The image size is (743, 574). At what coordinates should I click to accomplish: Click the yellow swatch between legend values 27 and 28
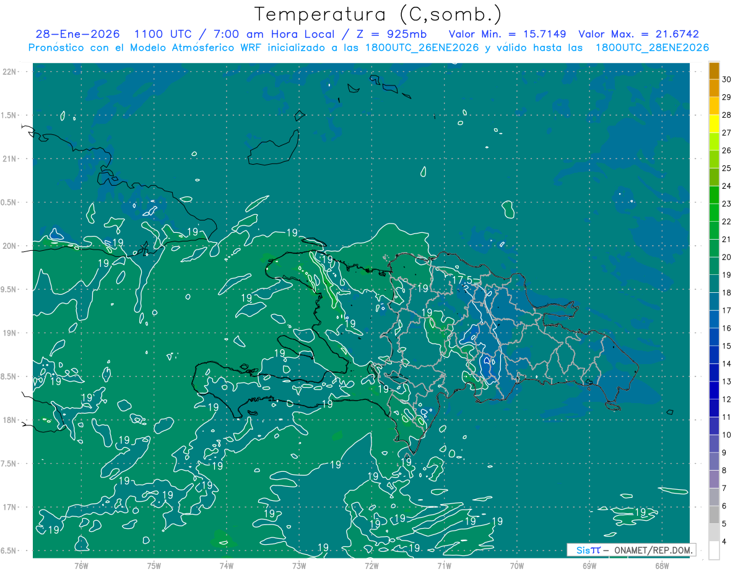715,124
